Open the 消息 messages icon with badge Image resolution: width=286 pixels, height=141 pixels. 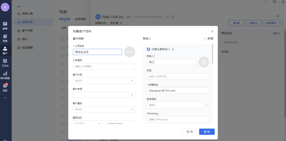tap(5, 87)
